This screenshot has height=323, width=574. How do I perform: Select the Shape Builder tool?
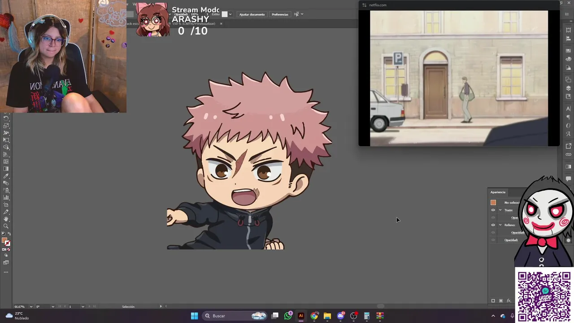[6, 147]
